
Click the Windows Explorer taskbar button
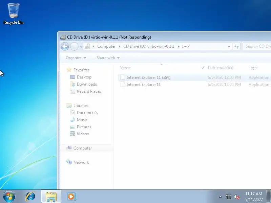(x=51, y=197)
